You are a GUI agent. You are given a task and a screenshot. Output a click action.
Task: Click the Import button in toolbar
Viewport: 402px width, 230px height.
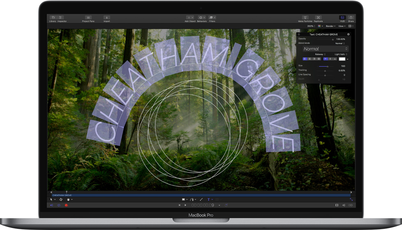(107, 18)
